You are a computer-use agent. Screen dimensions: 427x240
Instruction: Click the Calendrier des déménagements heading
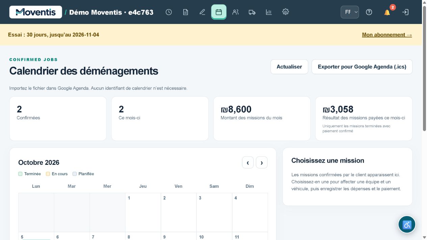point(84,71)
